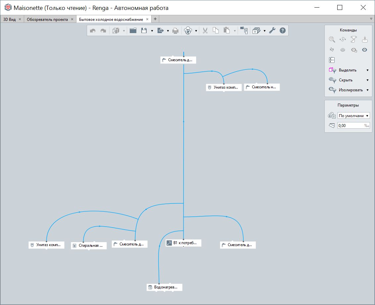Select the 'Смеситель д...' node beside 'Стиральная'

click(130, 244)
